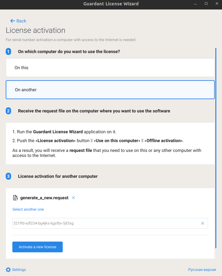Click 'Select another one' link

(x=28, y=209)
